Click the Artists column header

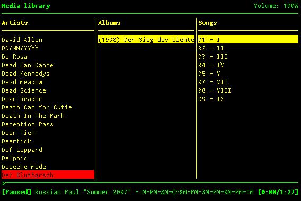pos(15,23)
